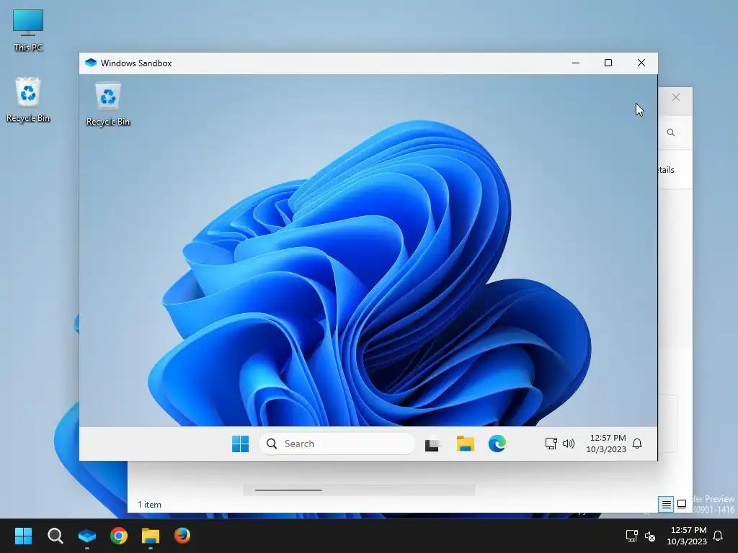Open Sandbox network status tray icon

point(551,444)
